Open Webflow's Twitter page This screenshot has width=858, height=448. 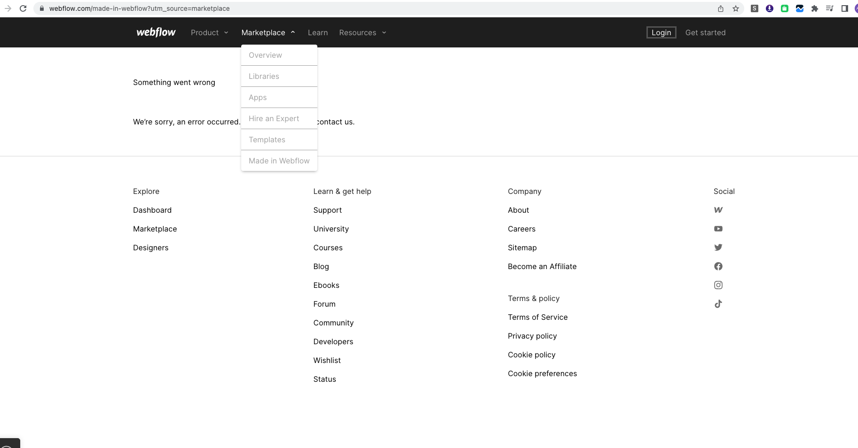[x=718, y=247]
